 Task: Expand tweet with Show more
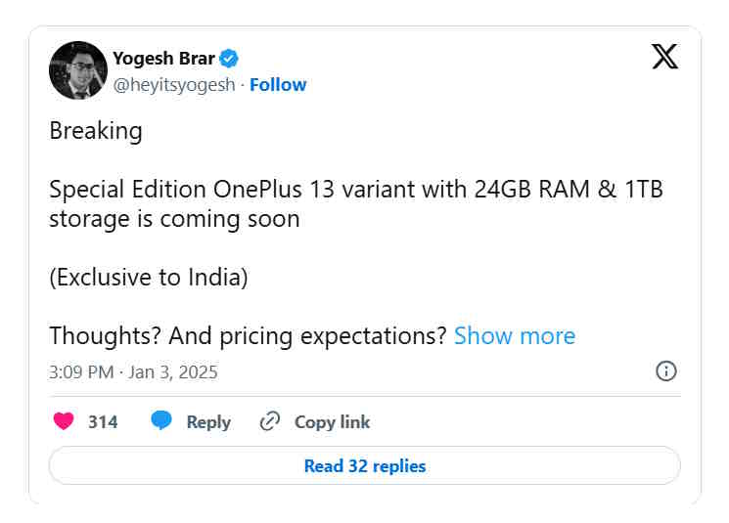coord(515,336)
